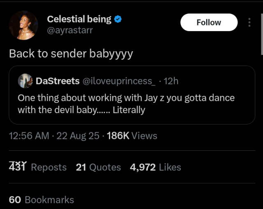Open DaStreets' small avatar in quoted post

pyautogui.click(x=25, y=81)
